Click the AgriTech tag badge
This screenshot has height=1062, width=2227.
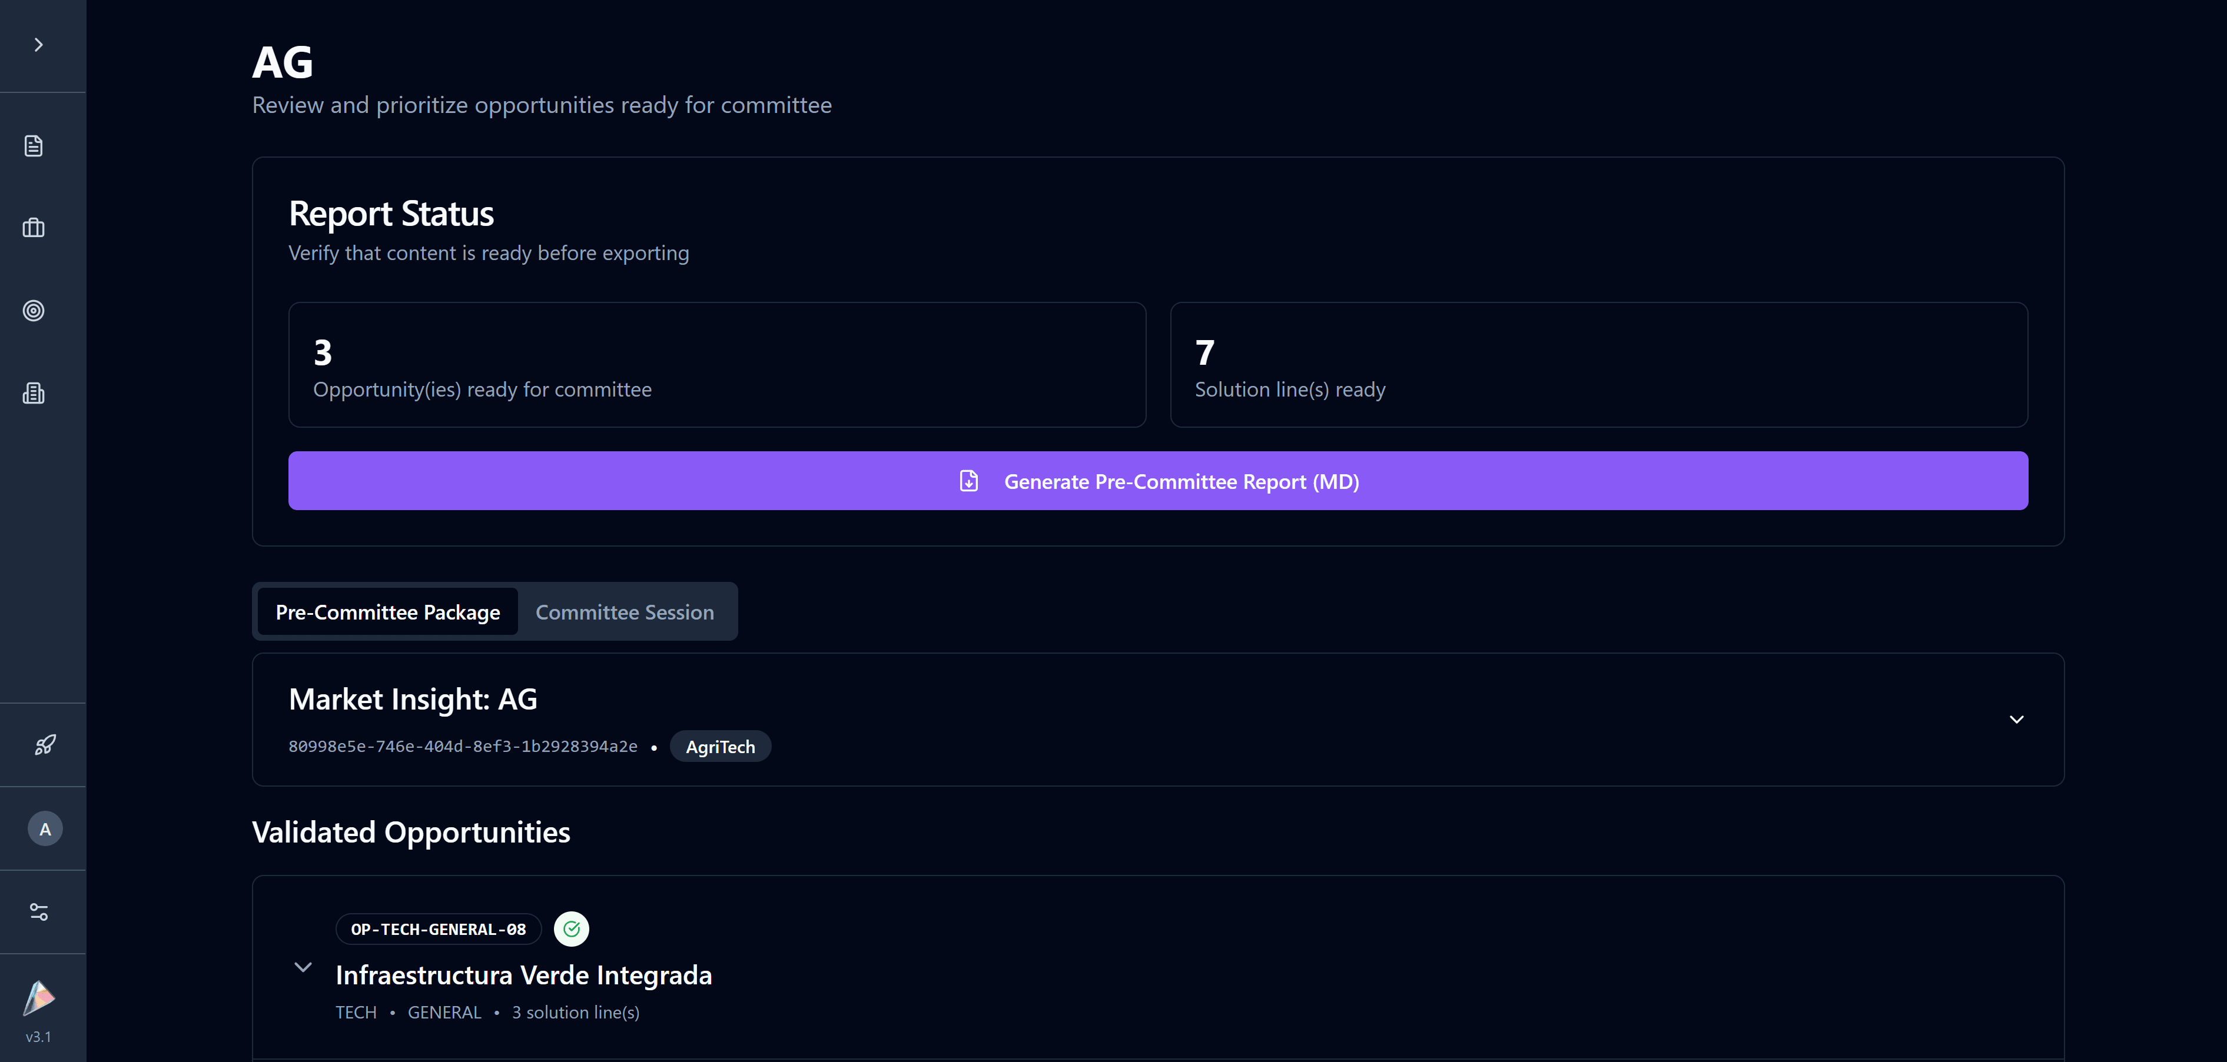(719, 747)
